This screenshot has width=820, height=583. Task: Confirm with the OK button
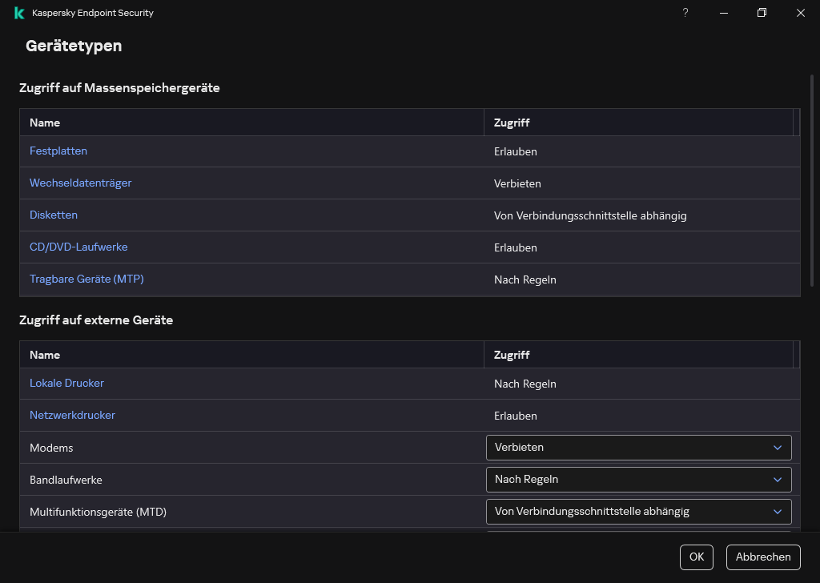coord(696,557)
